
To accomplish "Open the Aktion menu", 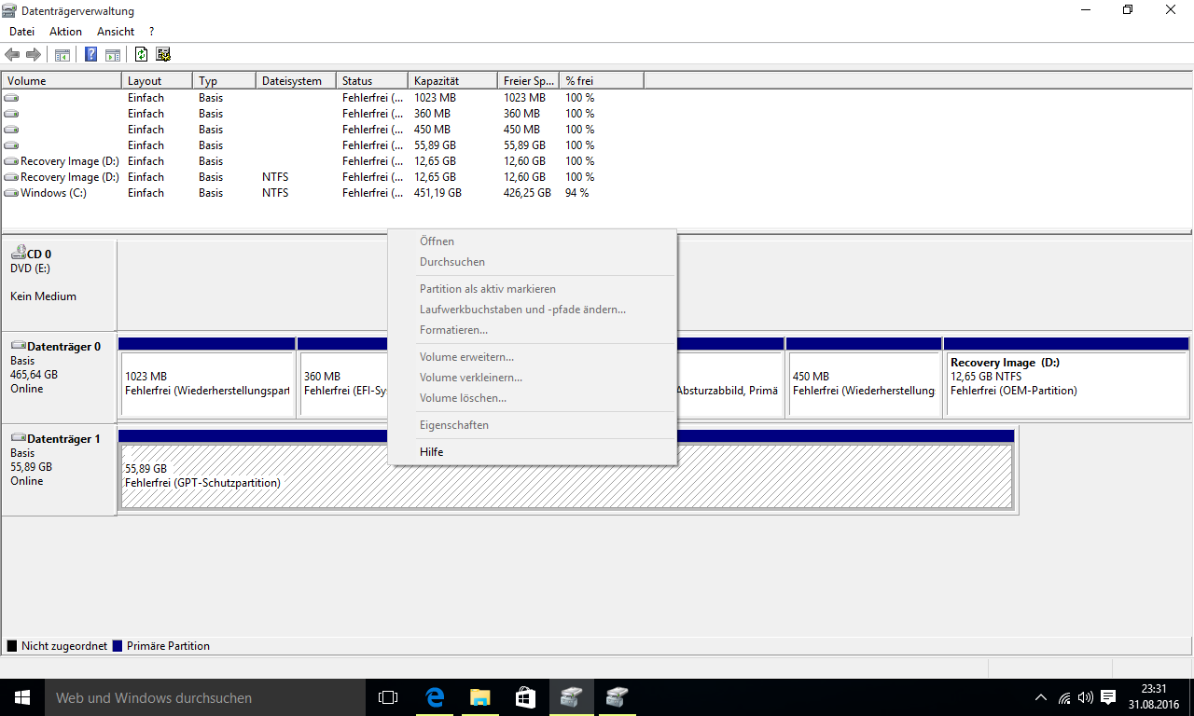I will click(x=65, y=32).
